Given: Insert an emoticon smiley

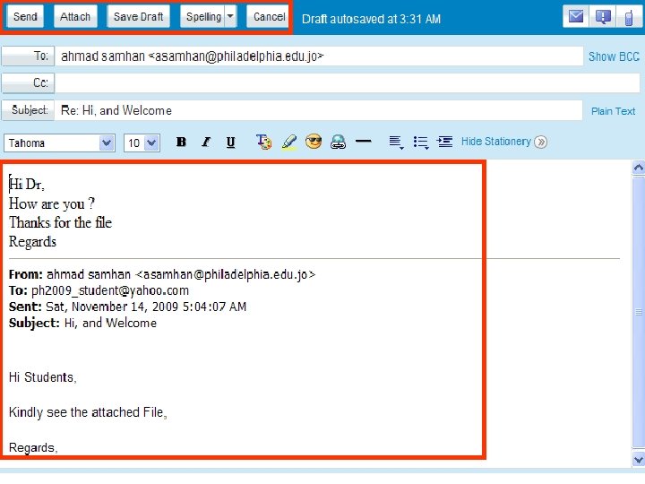Looking at the screenshot, I should tap(314, 142).
